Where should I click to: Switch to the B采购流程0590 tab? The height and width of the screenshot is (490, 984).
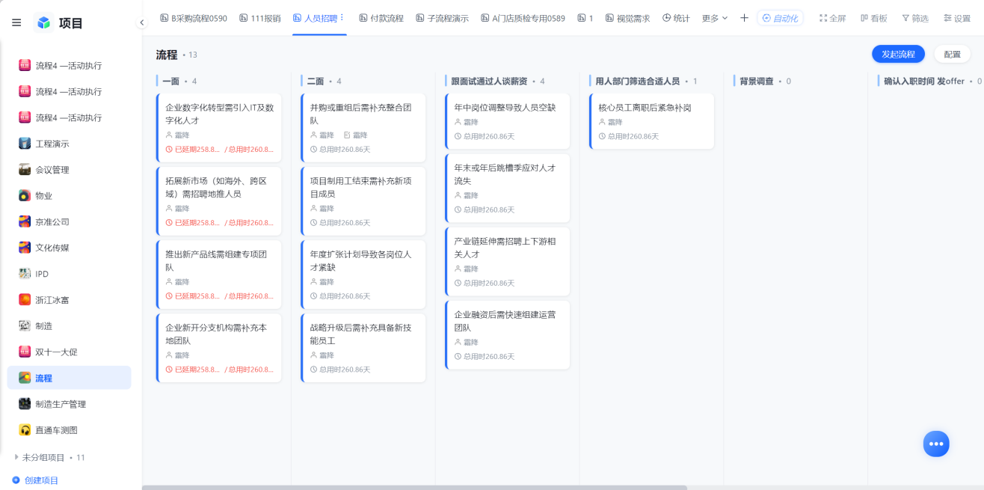pyautogui.click(x=194, y=18)
